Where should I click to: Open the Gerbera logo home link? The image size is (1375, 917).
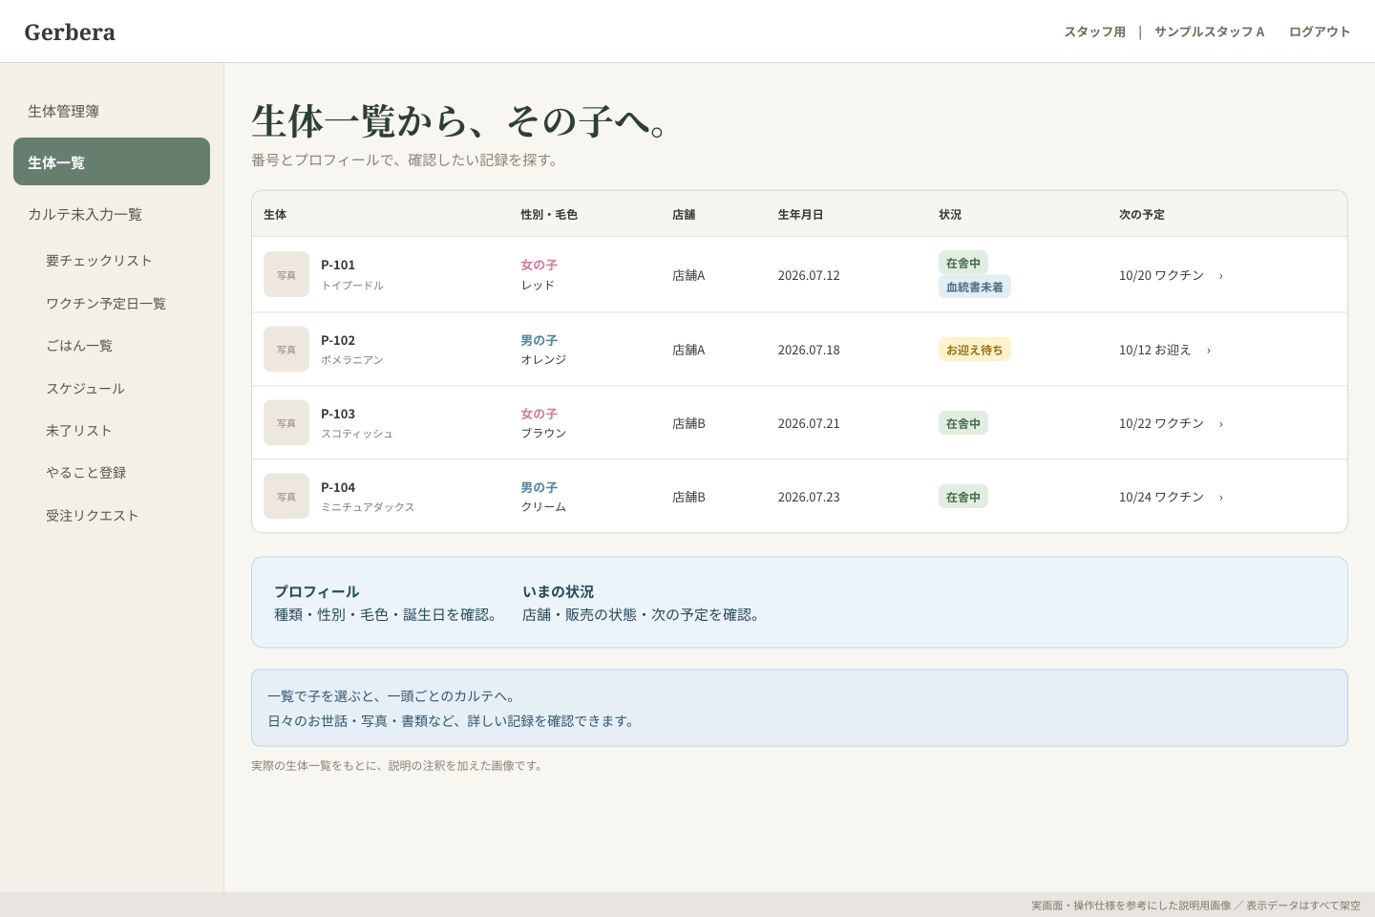click(70, 32)
